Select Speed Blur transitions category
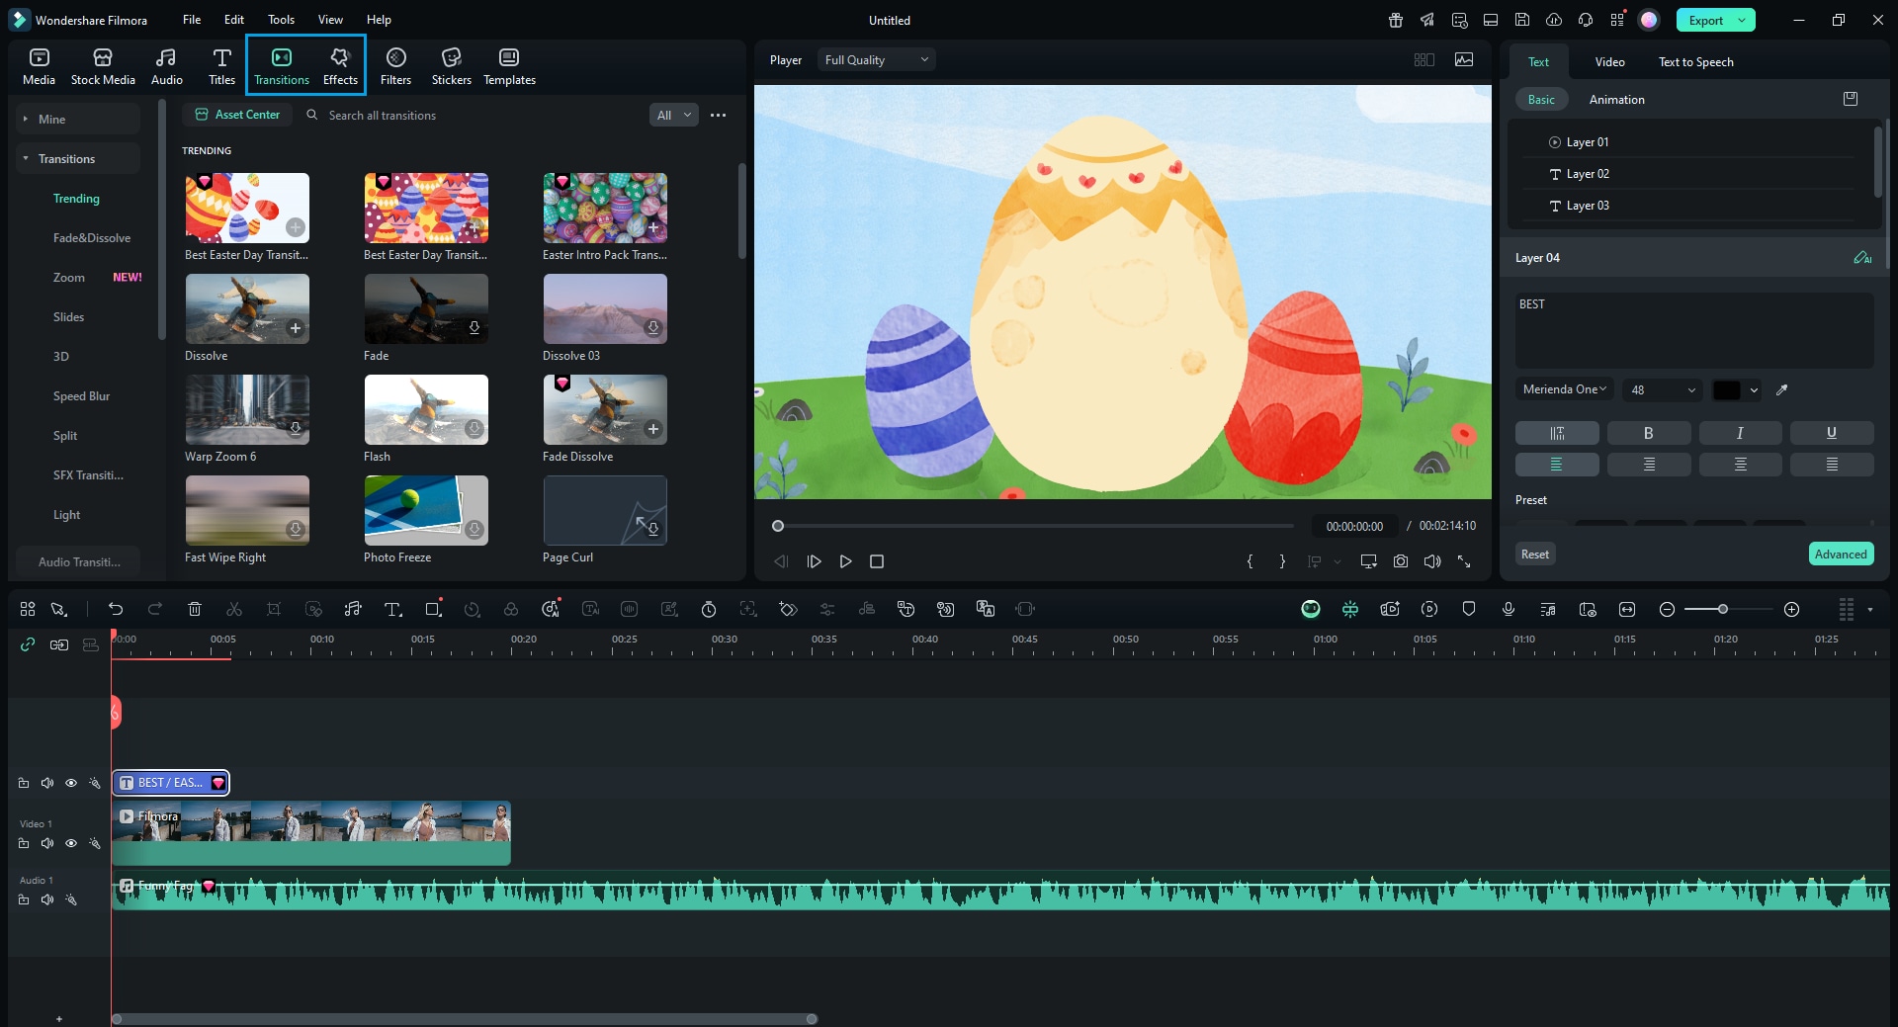 coord(81,395)
